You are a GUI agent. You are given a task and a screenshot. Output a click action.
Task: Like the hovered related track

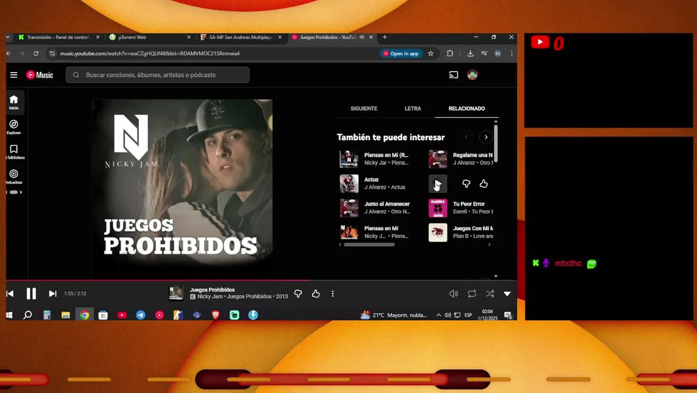(x=483, y=184)
